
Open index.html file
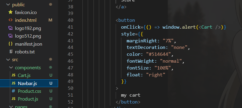click(26, 20)
